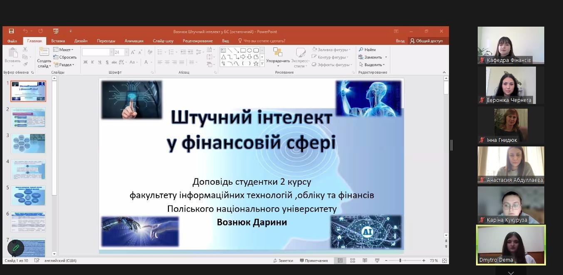This screenshot has height=275, width=563.
Task: Select the rectangle shape in shapes gallery
Action: pos(243,50)
